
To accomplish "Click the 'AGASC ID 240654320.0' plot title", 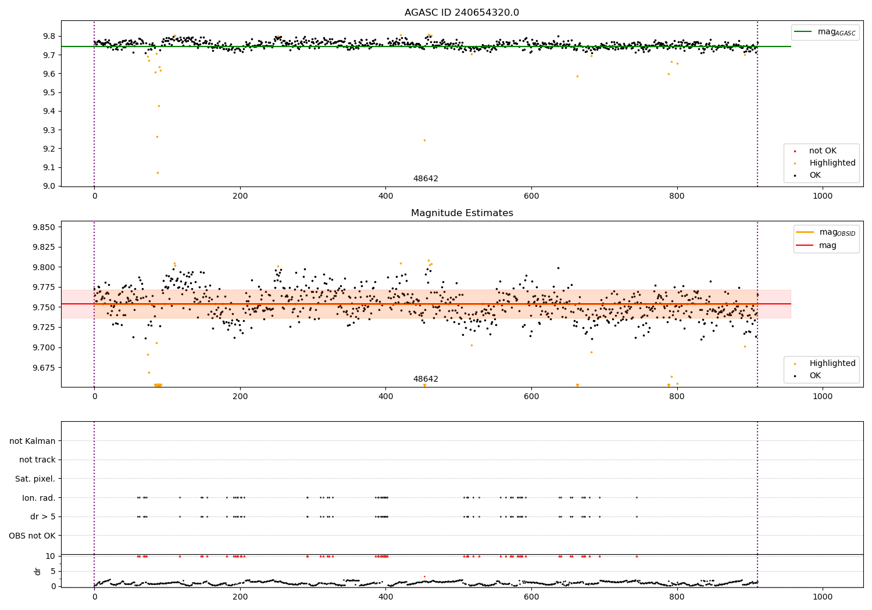I will coord(462,13).
